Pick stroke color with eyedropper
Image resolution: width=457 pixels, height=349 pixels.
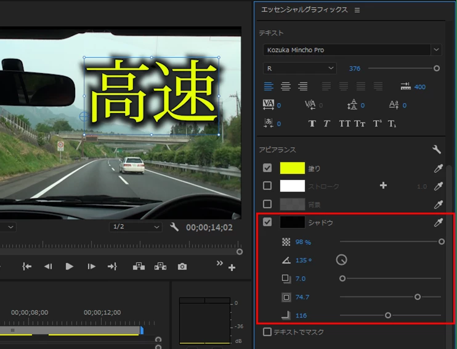(x=438, y=186)
